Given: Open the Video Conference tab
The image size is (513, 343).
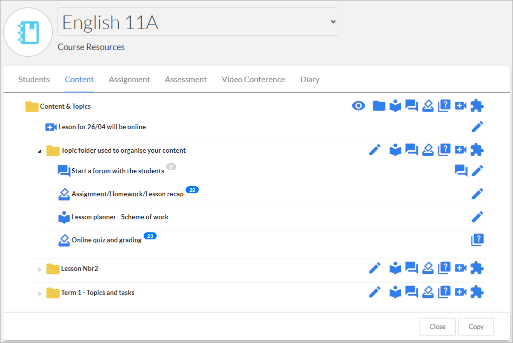Looking at the screenshot, I should [x=253, y=80].
